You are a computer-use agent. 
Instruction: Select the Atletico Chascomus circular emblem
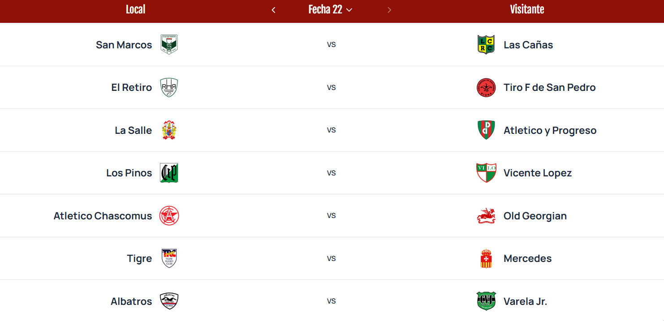169,216
